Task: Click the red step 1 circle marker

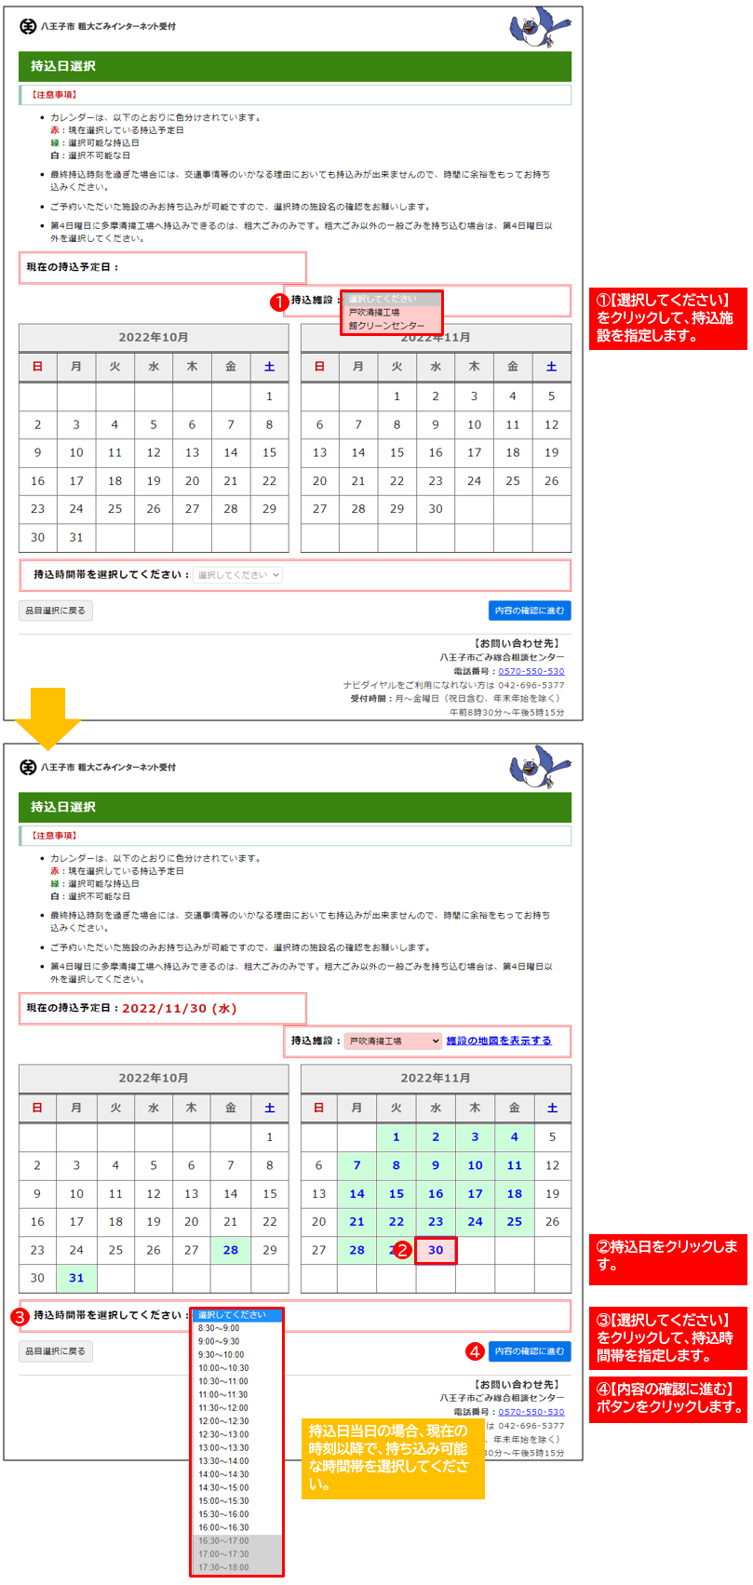Action: point(278,302)
